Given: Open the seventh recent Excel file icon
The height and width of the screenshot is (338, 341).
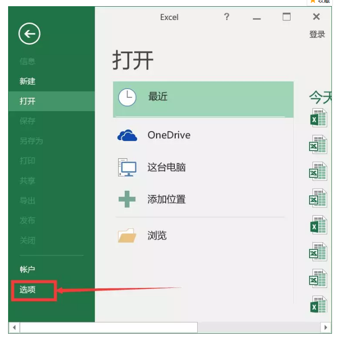Looking at the screenshot, I should pos(318,278).
